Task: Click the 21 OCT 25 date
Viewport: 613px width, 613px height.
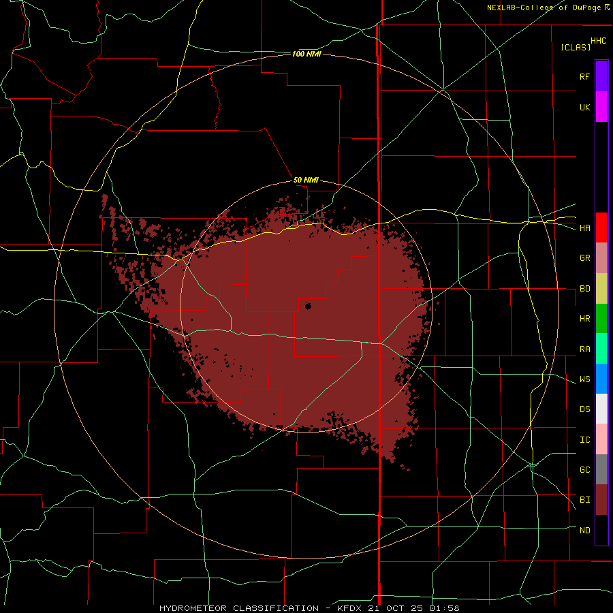Action: pyautogui.click(x=396, y=608)
